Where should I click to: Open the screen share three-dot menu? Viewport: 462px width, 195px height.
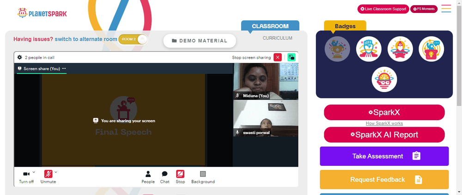(64, 69)
